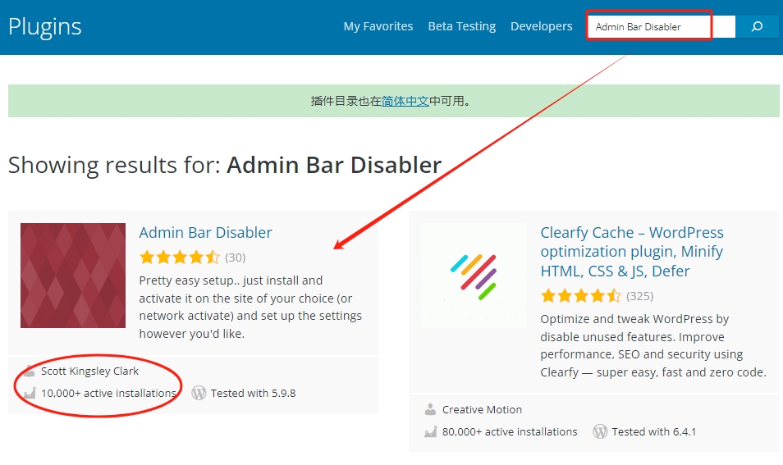Image resolution: width=783 pixels, height=465 pixels.
Task: Click the Admin Bar Disabler search field
Action: (x=662, y=26)
